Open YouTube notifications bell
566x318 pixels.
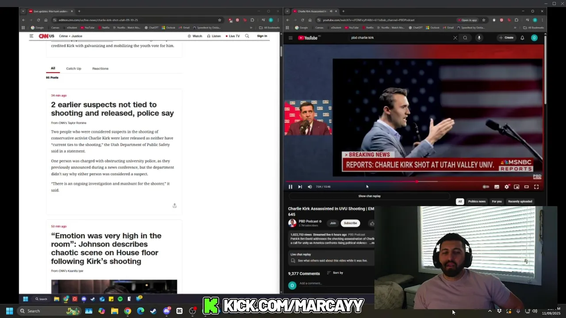pos(522,38)
